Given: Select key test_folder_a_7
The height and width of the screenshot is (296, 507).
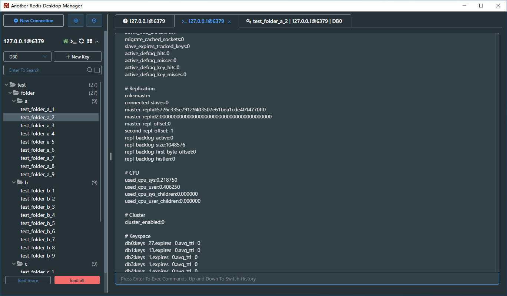Looking at the screenshot, I should click(x=51, y=158).
